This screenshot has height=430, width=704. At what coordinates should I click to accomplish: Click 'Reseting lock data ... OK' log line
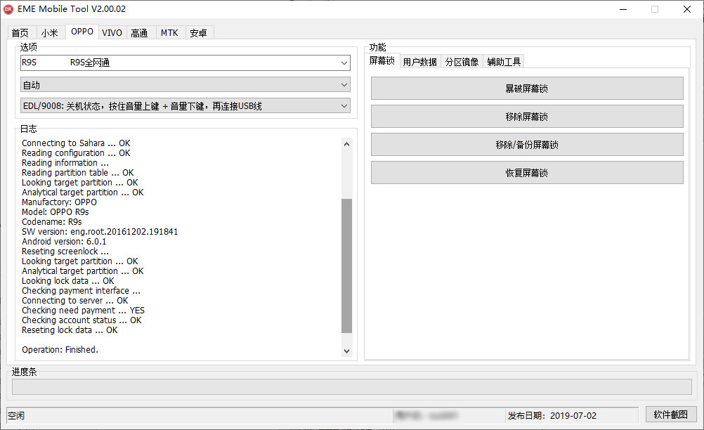pyautogui.click(x=70, y=330)
